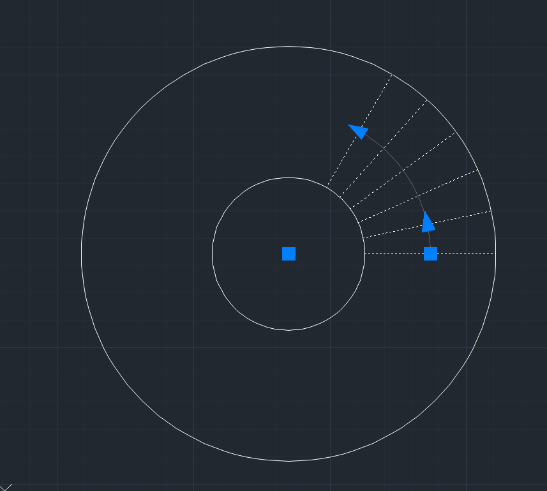Select the curved arc path between the triangle grips
547x491 pixels.
pyautogui.click(x=404, y=171)
